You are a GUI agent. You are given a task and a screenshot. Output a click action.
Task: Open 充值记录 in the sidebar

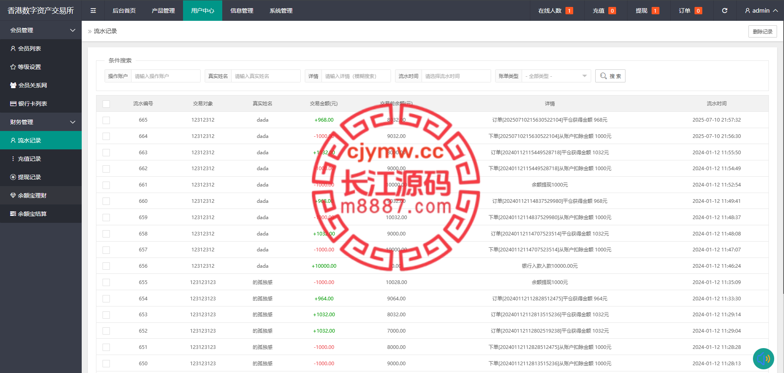click(x=41, y=159)
